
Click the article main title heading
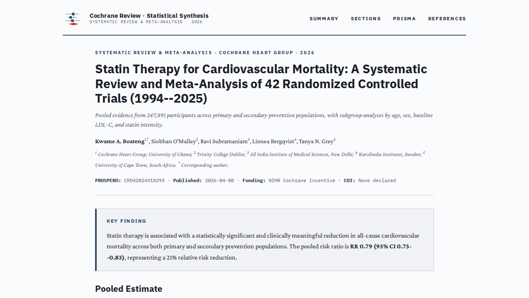pyautogui.click(x=261, y=84)
